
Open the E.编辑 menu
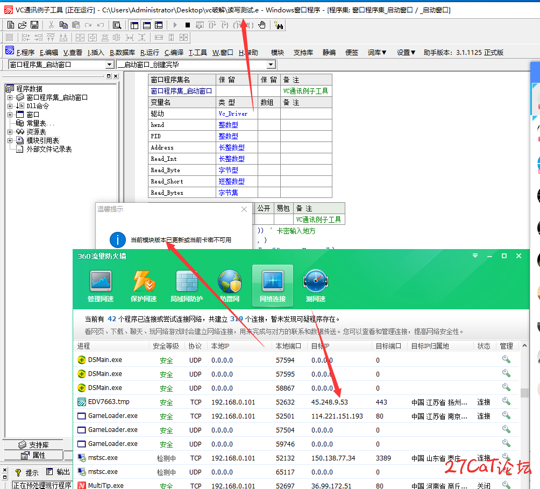(x=49, y=52)
